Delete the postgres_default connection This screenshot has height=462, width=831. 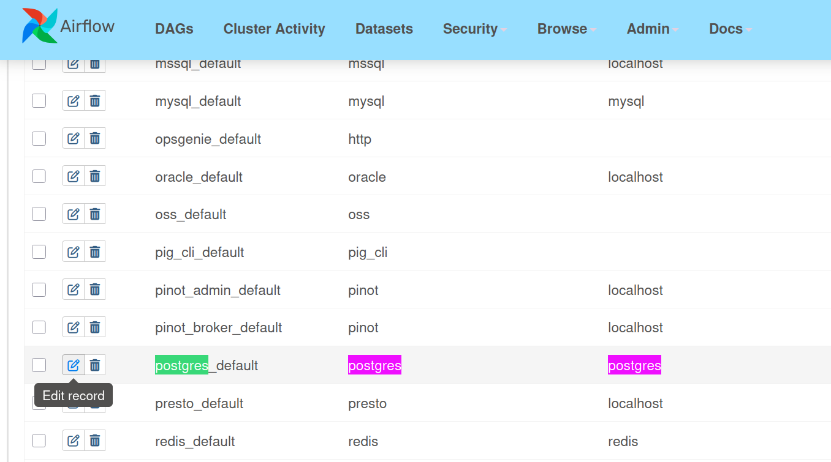click(95, 365)
